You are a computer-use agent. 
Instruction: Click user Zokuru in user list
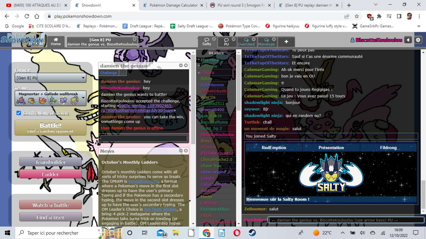click(207, 72)
